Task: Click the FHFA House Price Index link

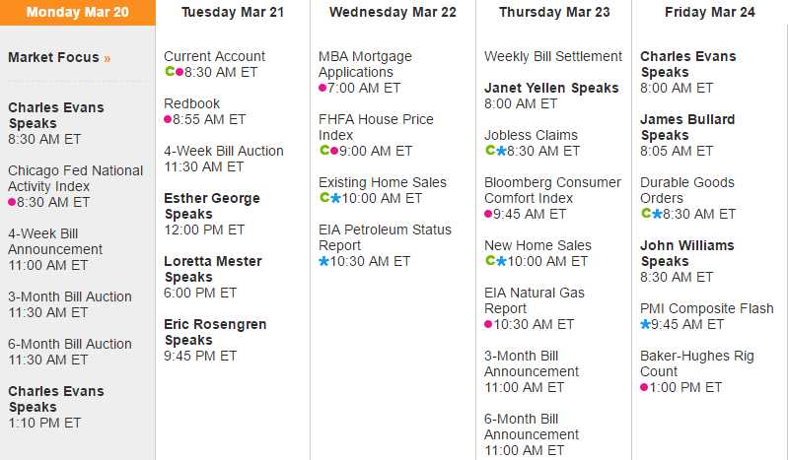Action: pyautogui.click(x=376, y=127)
